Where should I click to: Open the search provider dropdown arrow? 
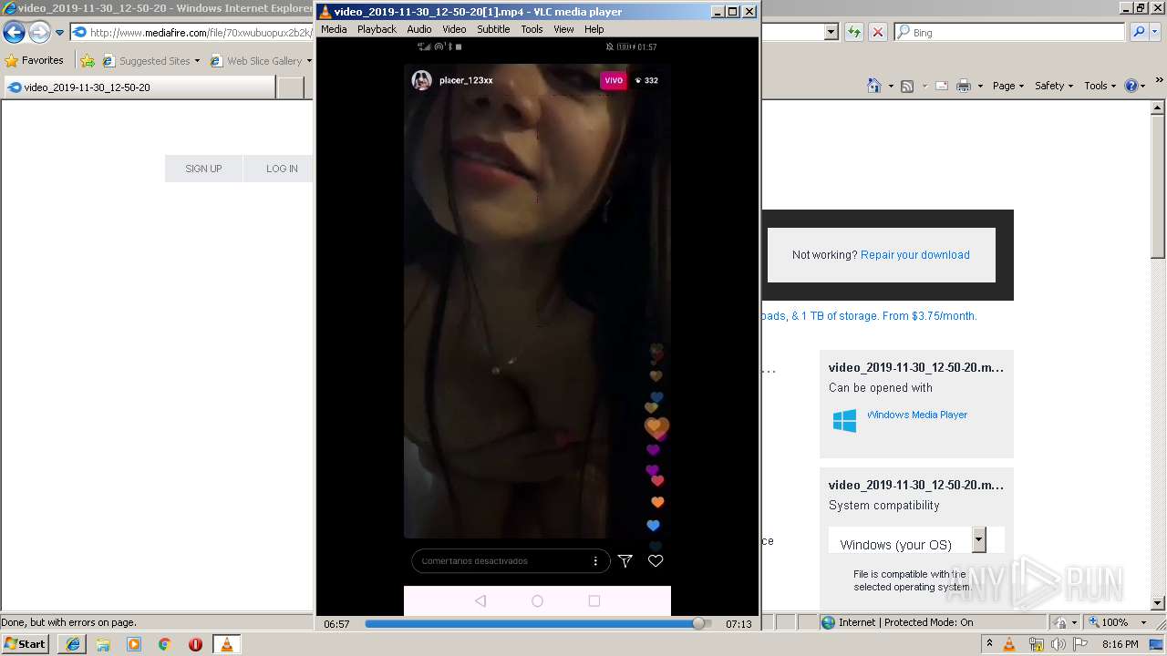coord(1156,32)
